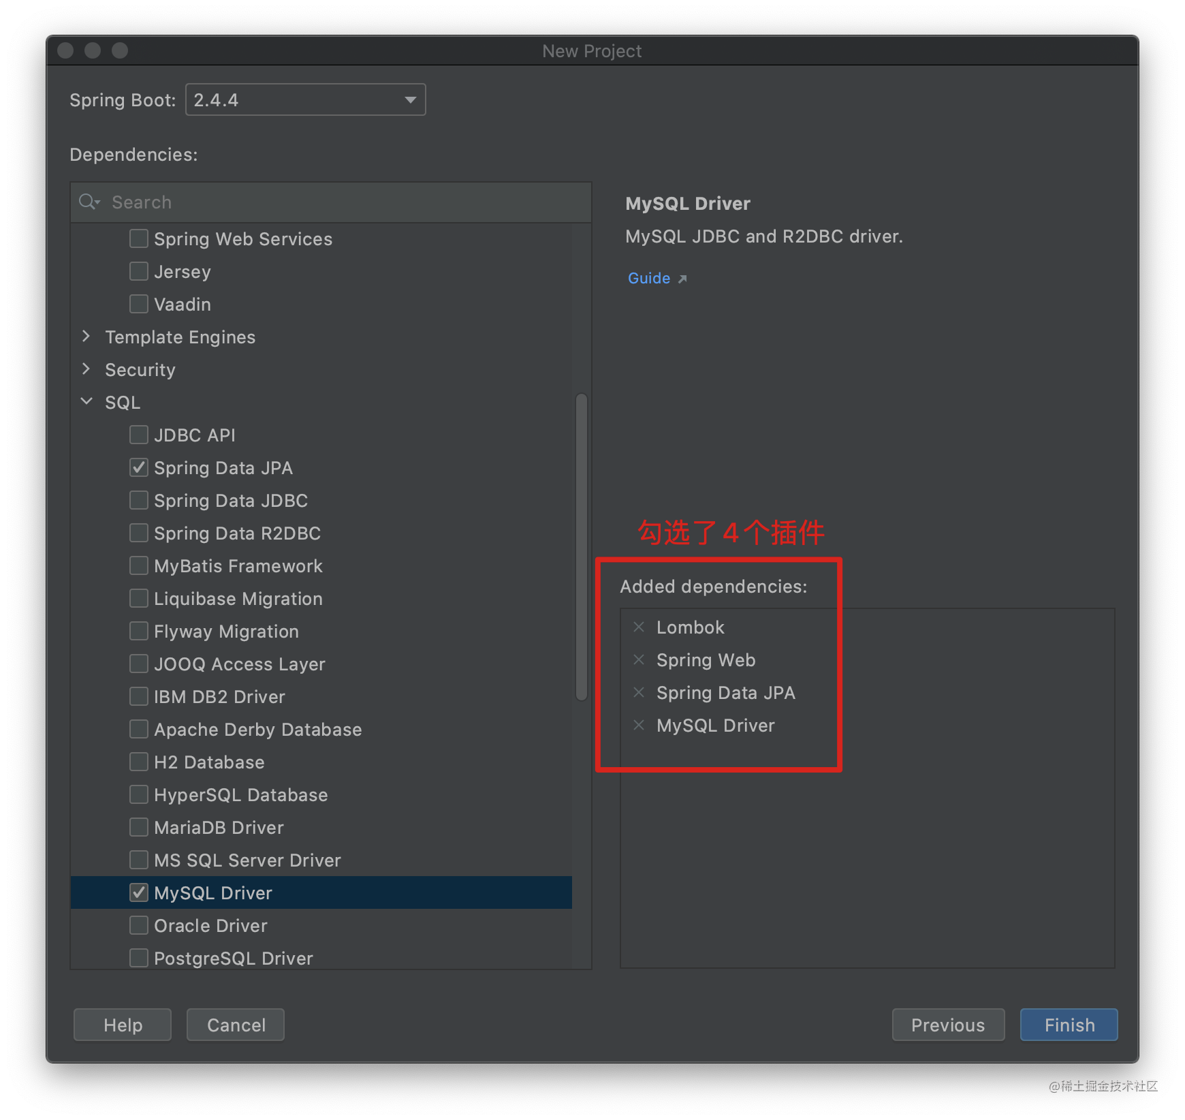Check the Spring Data JDBC checkbox
Image resolution: width=1185 pixels, height=1120 pixels.
point(139,500)
